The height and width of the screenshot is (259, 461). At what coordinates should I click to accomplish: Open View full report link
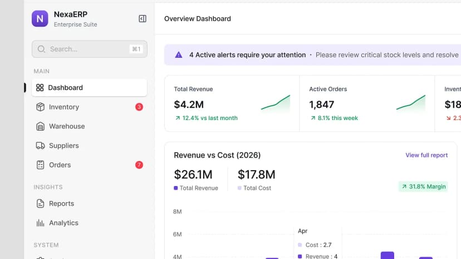[x=426, y=155]
